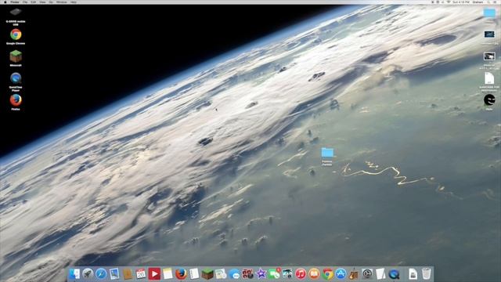Open the Mail stamp icon in the Dock
501x282 pixels.
point(114,274)
